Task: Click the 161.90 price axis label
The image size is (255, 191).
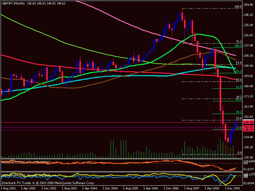Action: (x=248, y=106)
